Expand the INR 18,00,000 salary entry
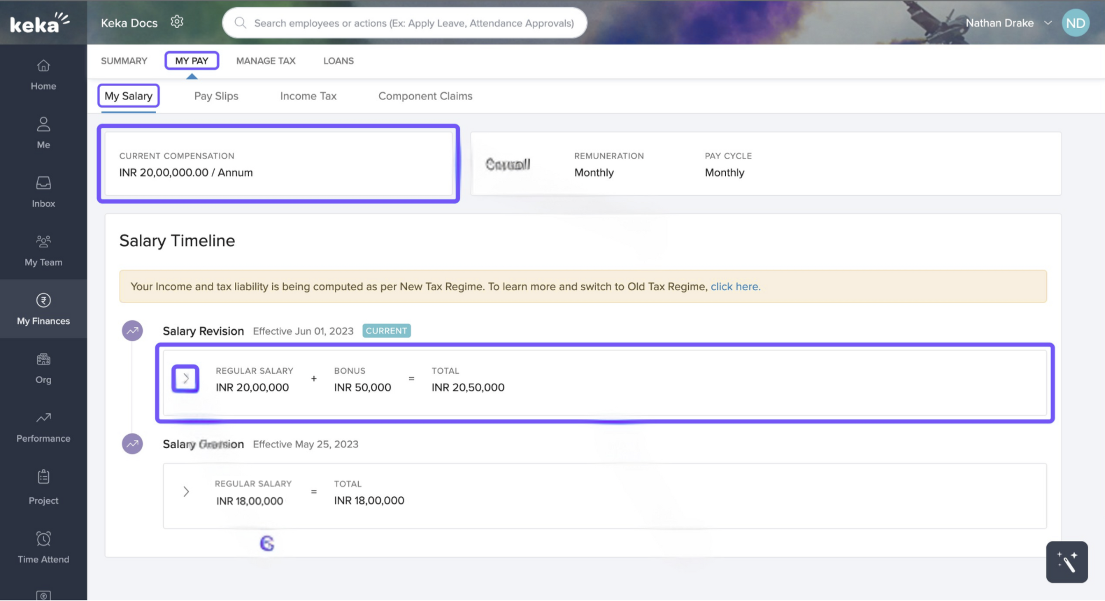The width and height of the screenshot is (1105, 601). (186, 491)
